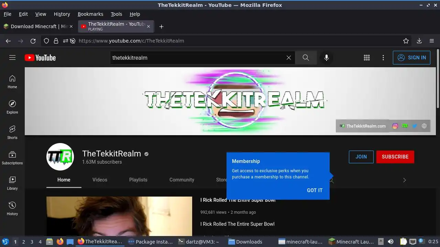This screenshot has height=247, width=440.
Task: Clear the search box with the X icon
Action: 289,58
